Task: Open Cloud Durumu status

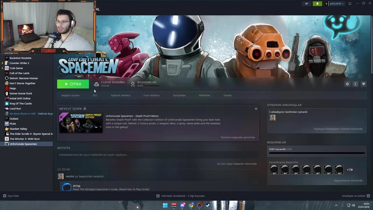Action: [x=110, y=84]
